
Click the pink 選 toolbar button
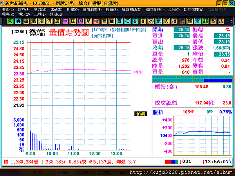tap(65, 21)
